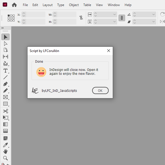The image size is (165, 165).
Task: Open the Scale Y percentage dropdown
Action: tap(114, 22)
